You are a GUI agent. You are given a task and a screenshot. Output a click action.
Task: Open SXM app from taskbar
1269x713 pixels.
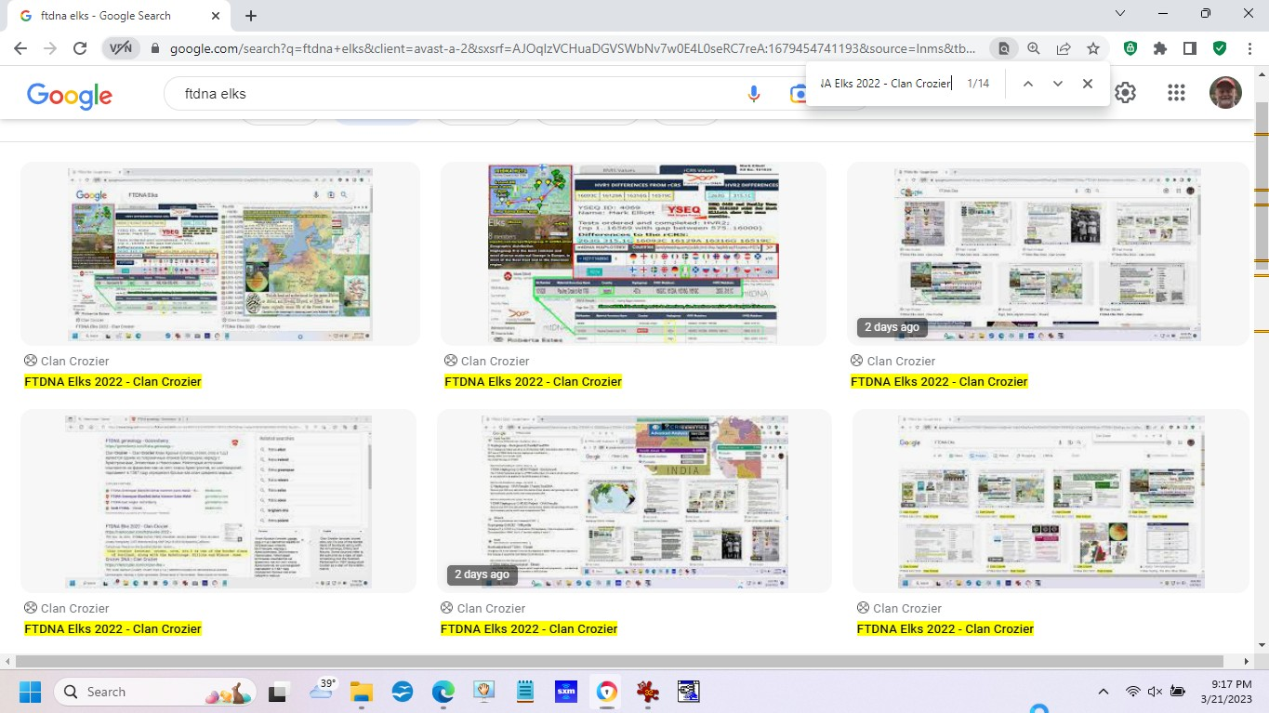pos(566,692)
